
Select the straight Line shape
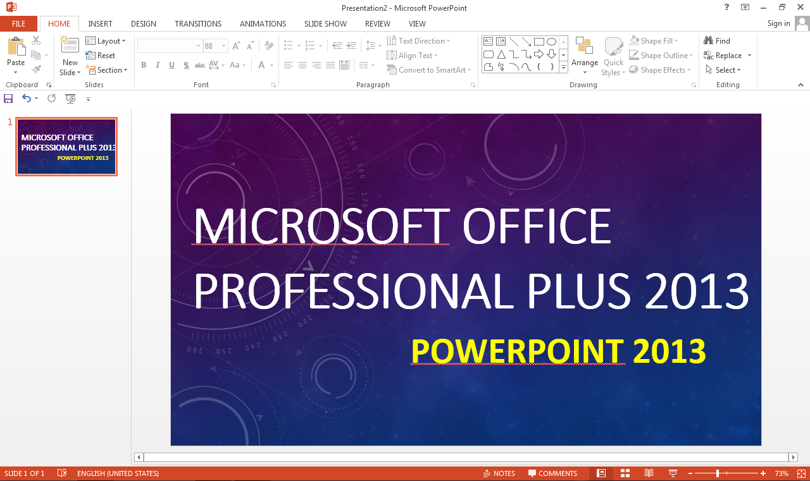click(513, 41)
